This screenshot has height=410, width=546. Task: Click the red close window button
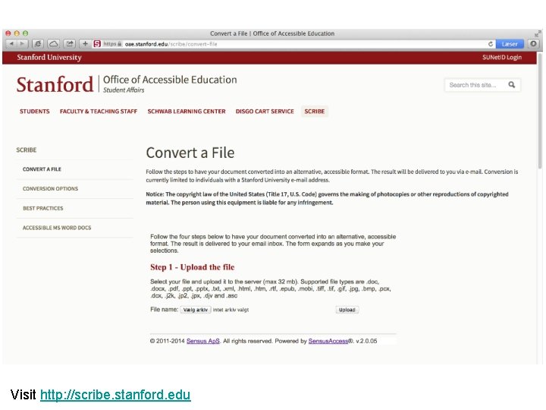click(8, 33)
